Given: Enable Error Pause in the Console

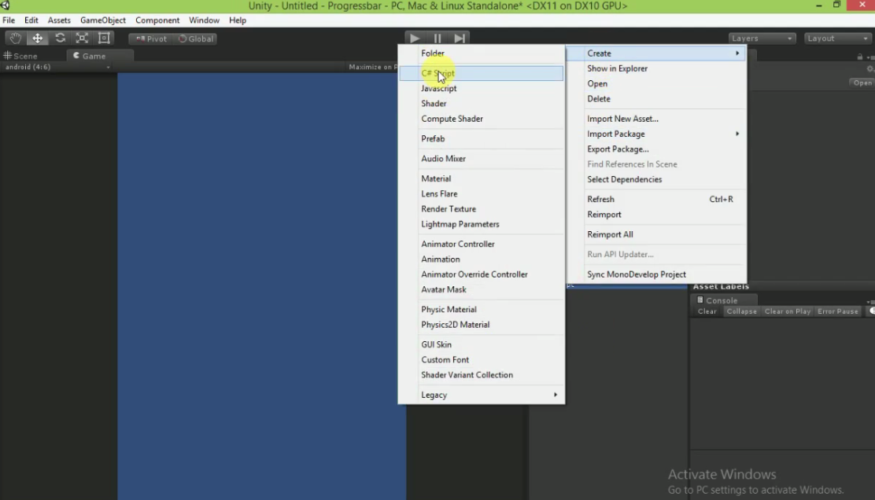Looking at the screenshot, I should click(837, 311).
